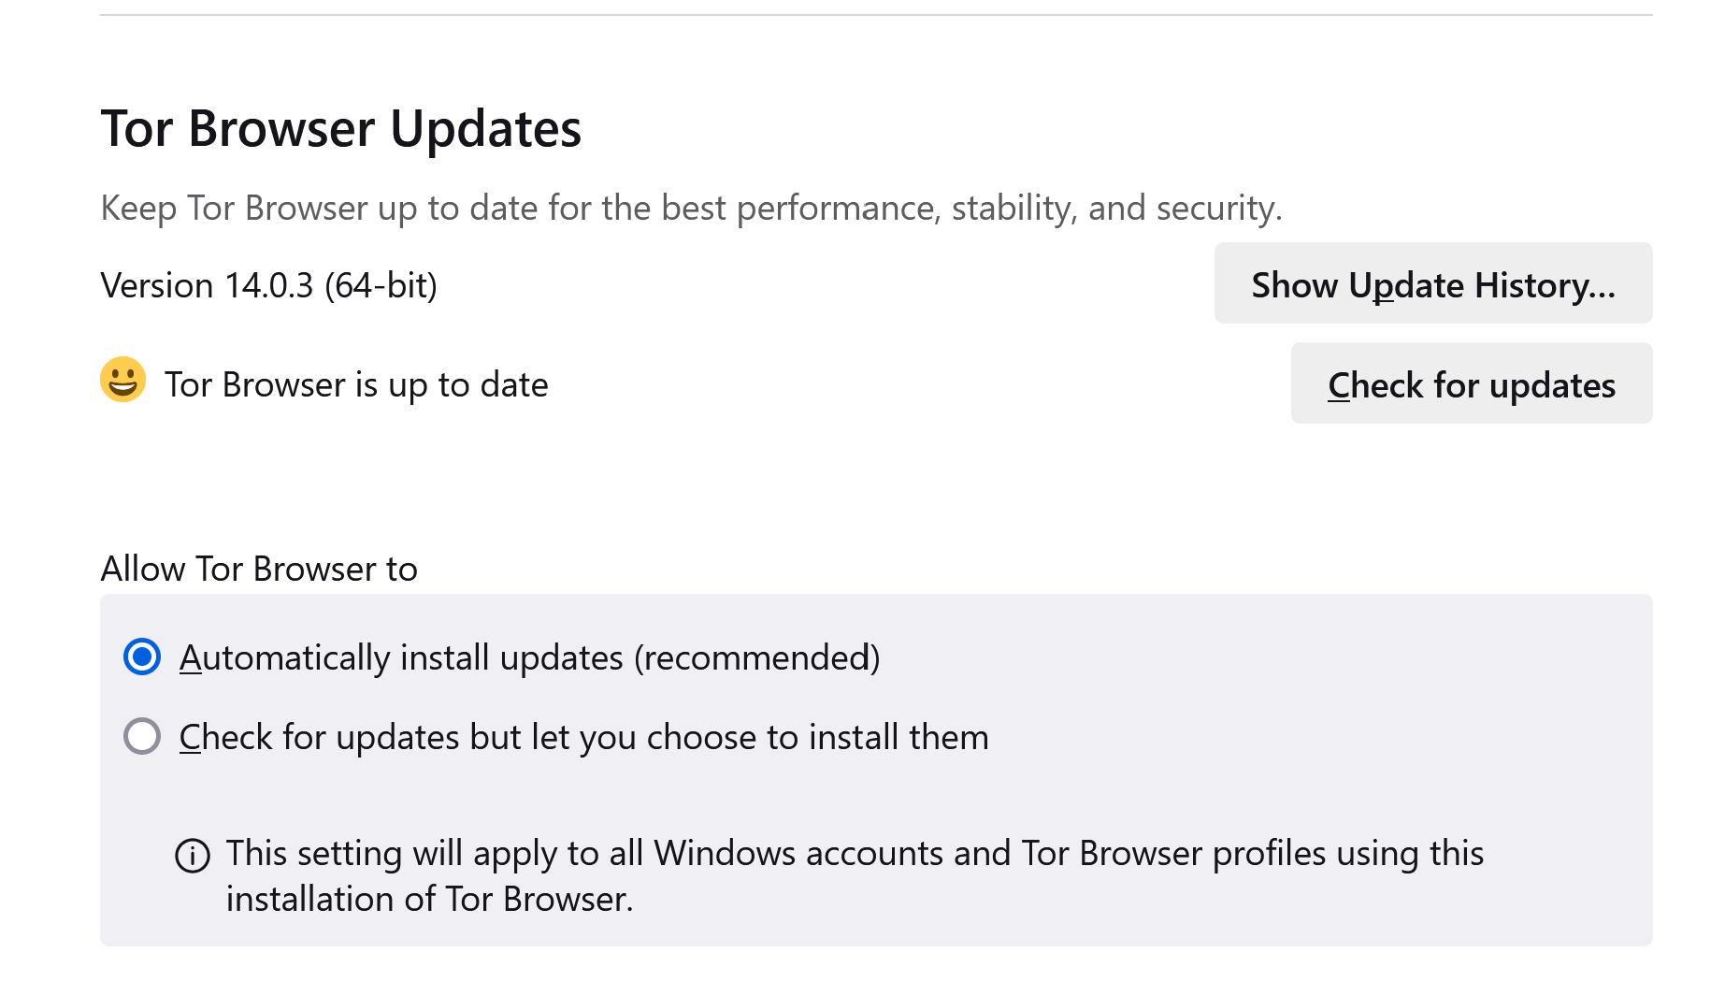
Task: Select the let you choose to install radio button
Action: [x=142, y=737]
